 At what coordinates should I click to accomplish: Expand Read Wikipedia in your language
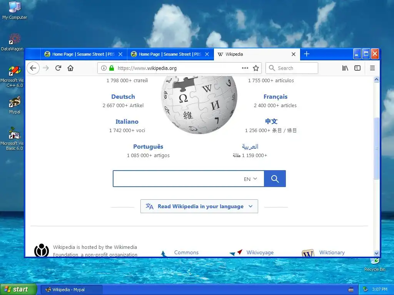coord(199,206)
